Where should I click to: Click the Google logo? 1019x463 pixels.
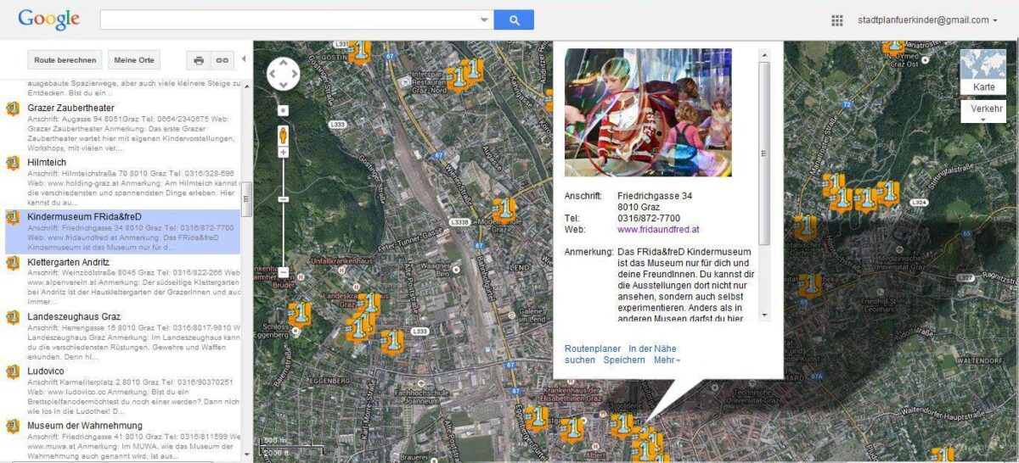pos(48,20)
